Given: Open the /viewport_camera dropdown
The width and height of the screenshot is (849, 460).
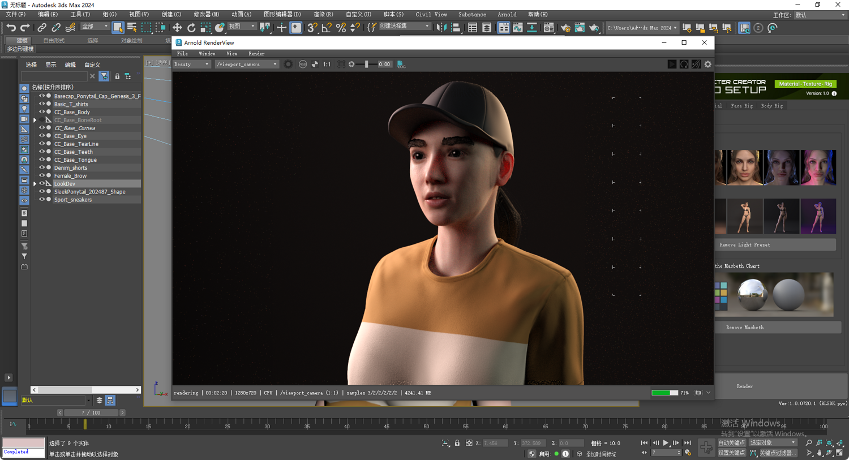Looking at the screenshot, I should click(x=247, y=65).
